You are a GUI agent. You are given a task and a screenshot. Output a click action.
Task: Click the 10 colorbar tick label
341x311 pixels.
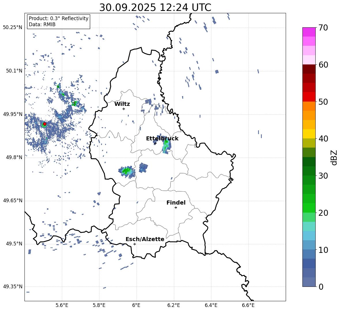[323, 250]
